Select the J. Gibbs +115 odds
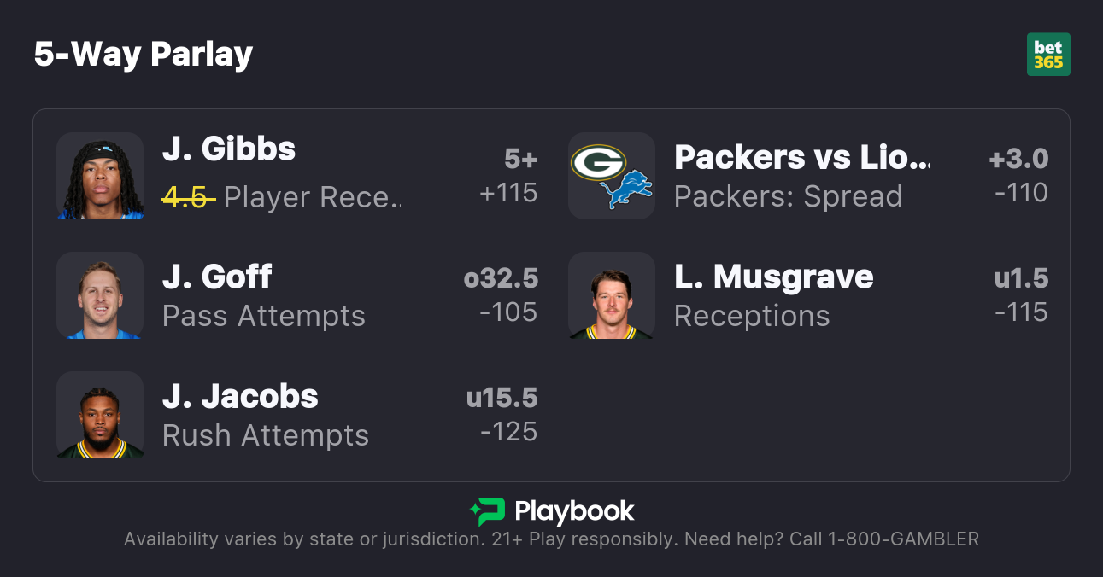This screenshot has height=577, width=1103. tap(508, 193)
